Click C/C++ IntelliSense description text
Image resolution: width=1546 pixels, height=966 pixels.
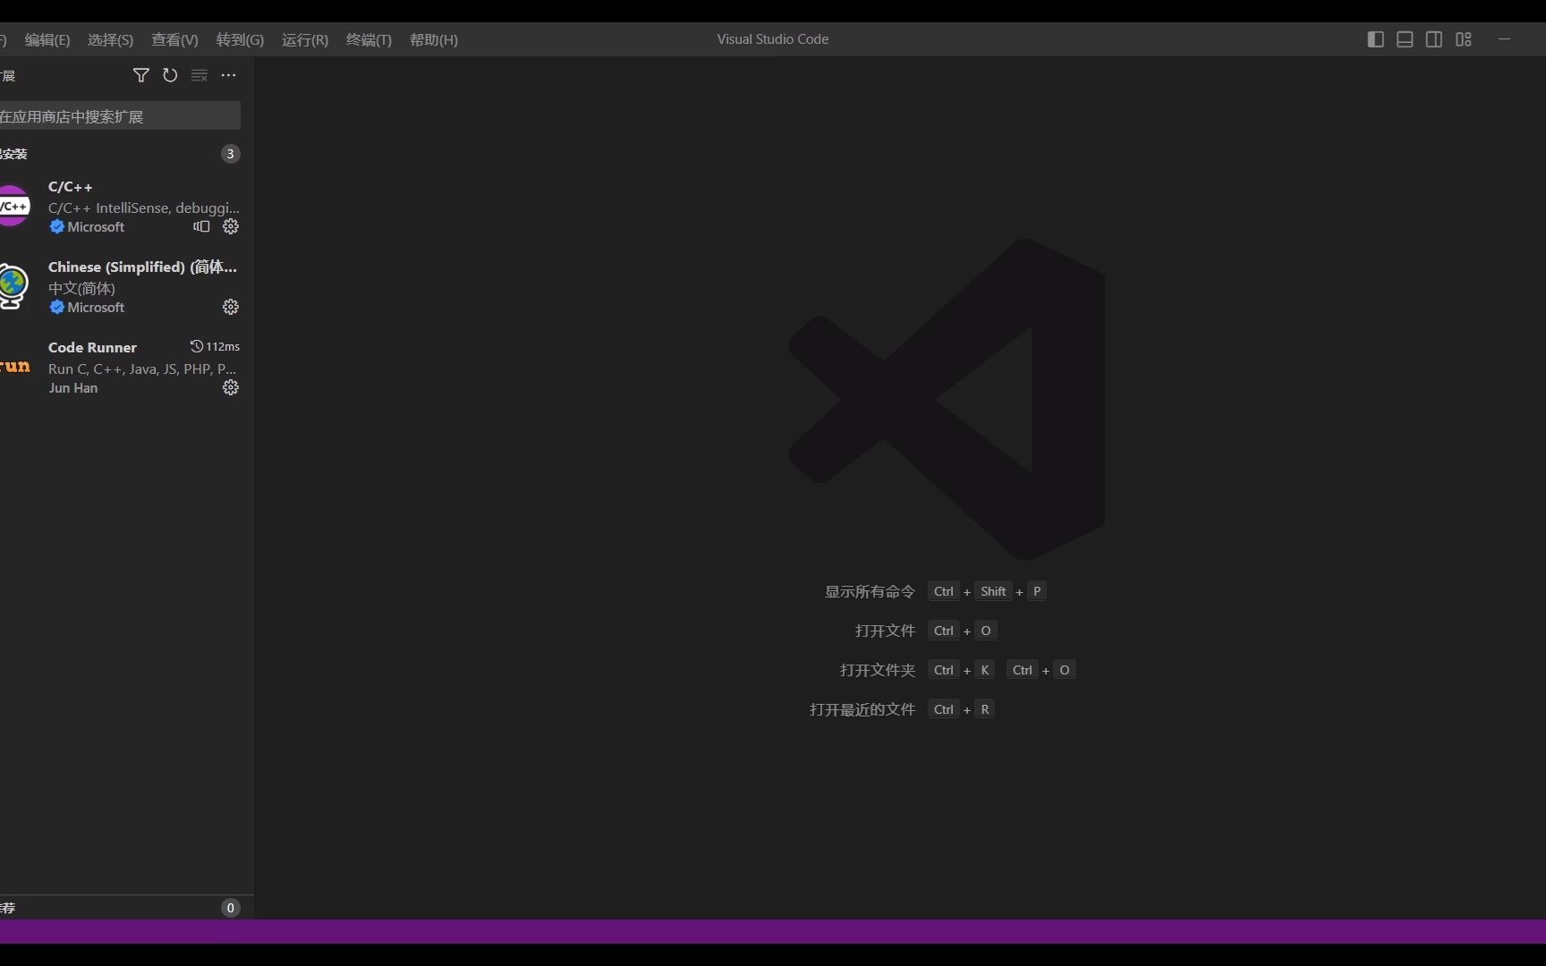(144, 208)
